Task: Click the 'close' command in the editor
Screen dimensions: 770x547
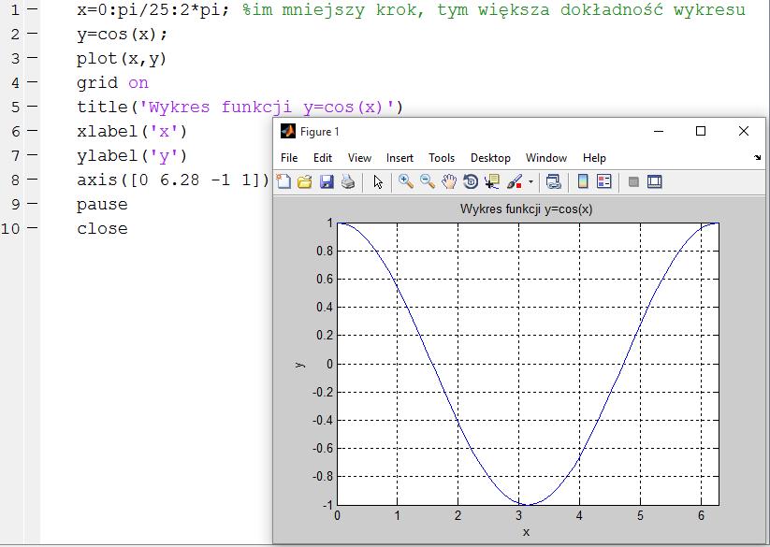Action: coord(102,228)
